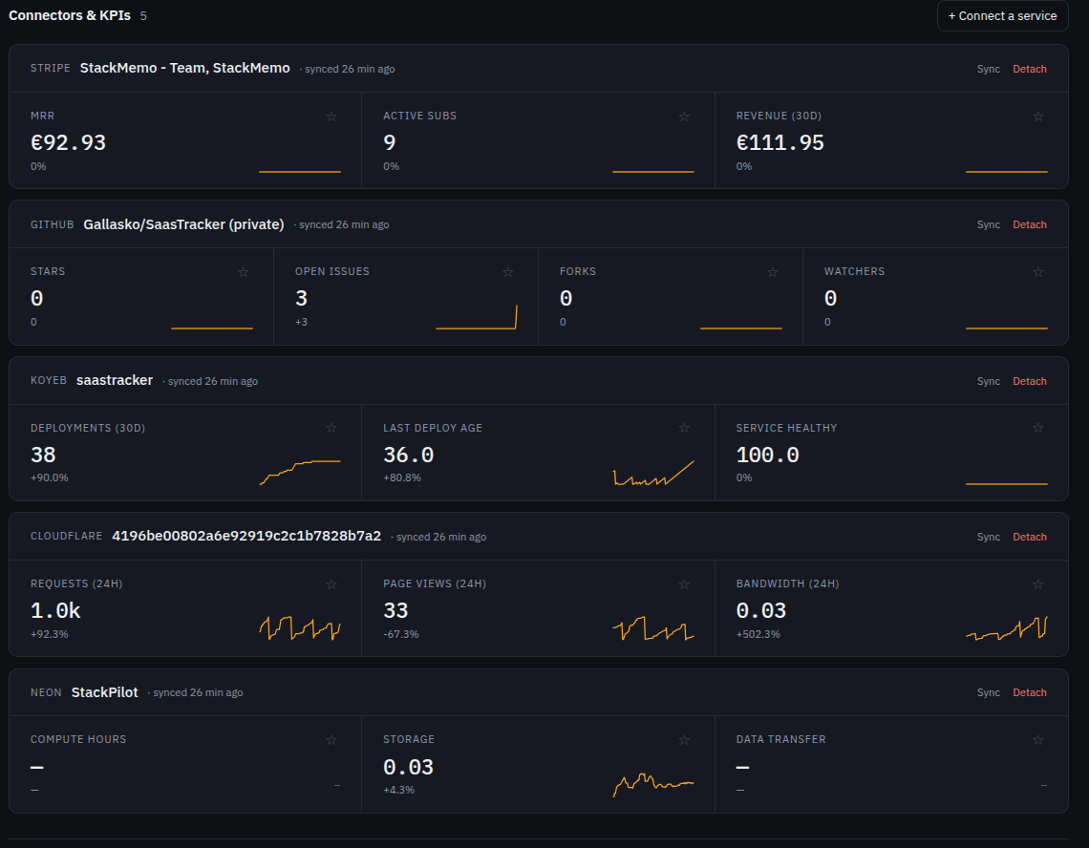Open the Deployments (30D) sparkline chart
Screen dimensions: 1089x848
click(300, 473)
